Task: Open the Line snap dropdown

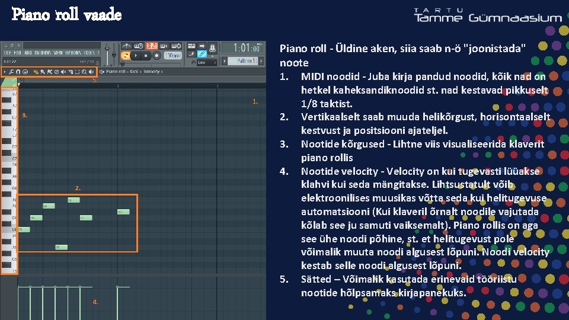Action: (207, 62)
